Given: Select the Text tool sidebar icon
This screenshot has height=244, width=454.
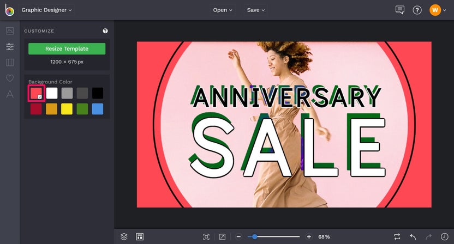Looking at the screenshot, I should (x=10, y=94).
